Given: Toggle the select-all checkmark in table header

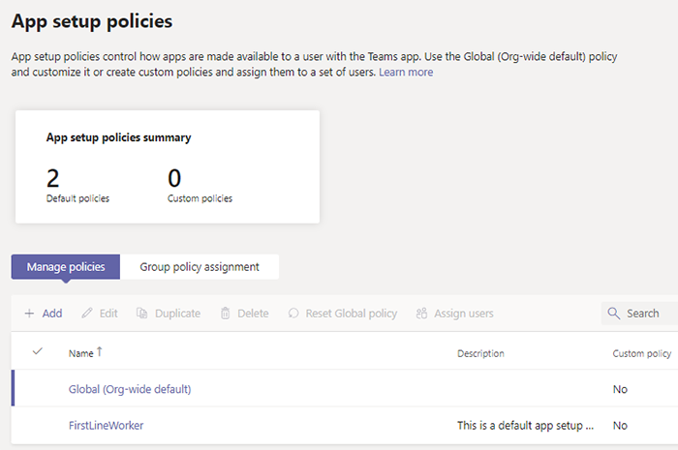Looking at the screenshot, I should (38, 352).
